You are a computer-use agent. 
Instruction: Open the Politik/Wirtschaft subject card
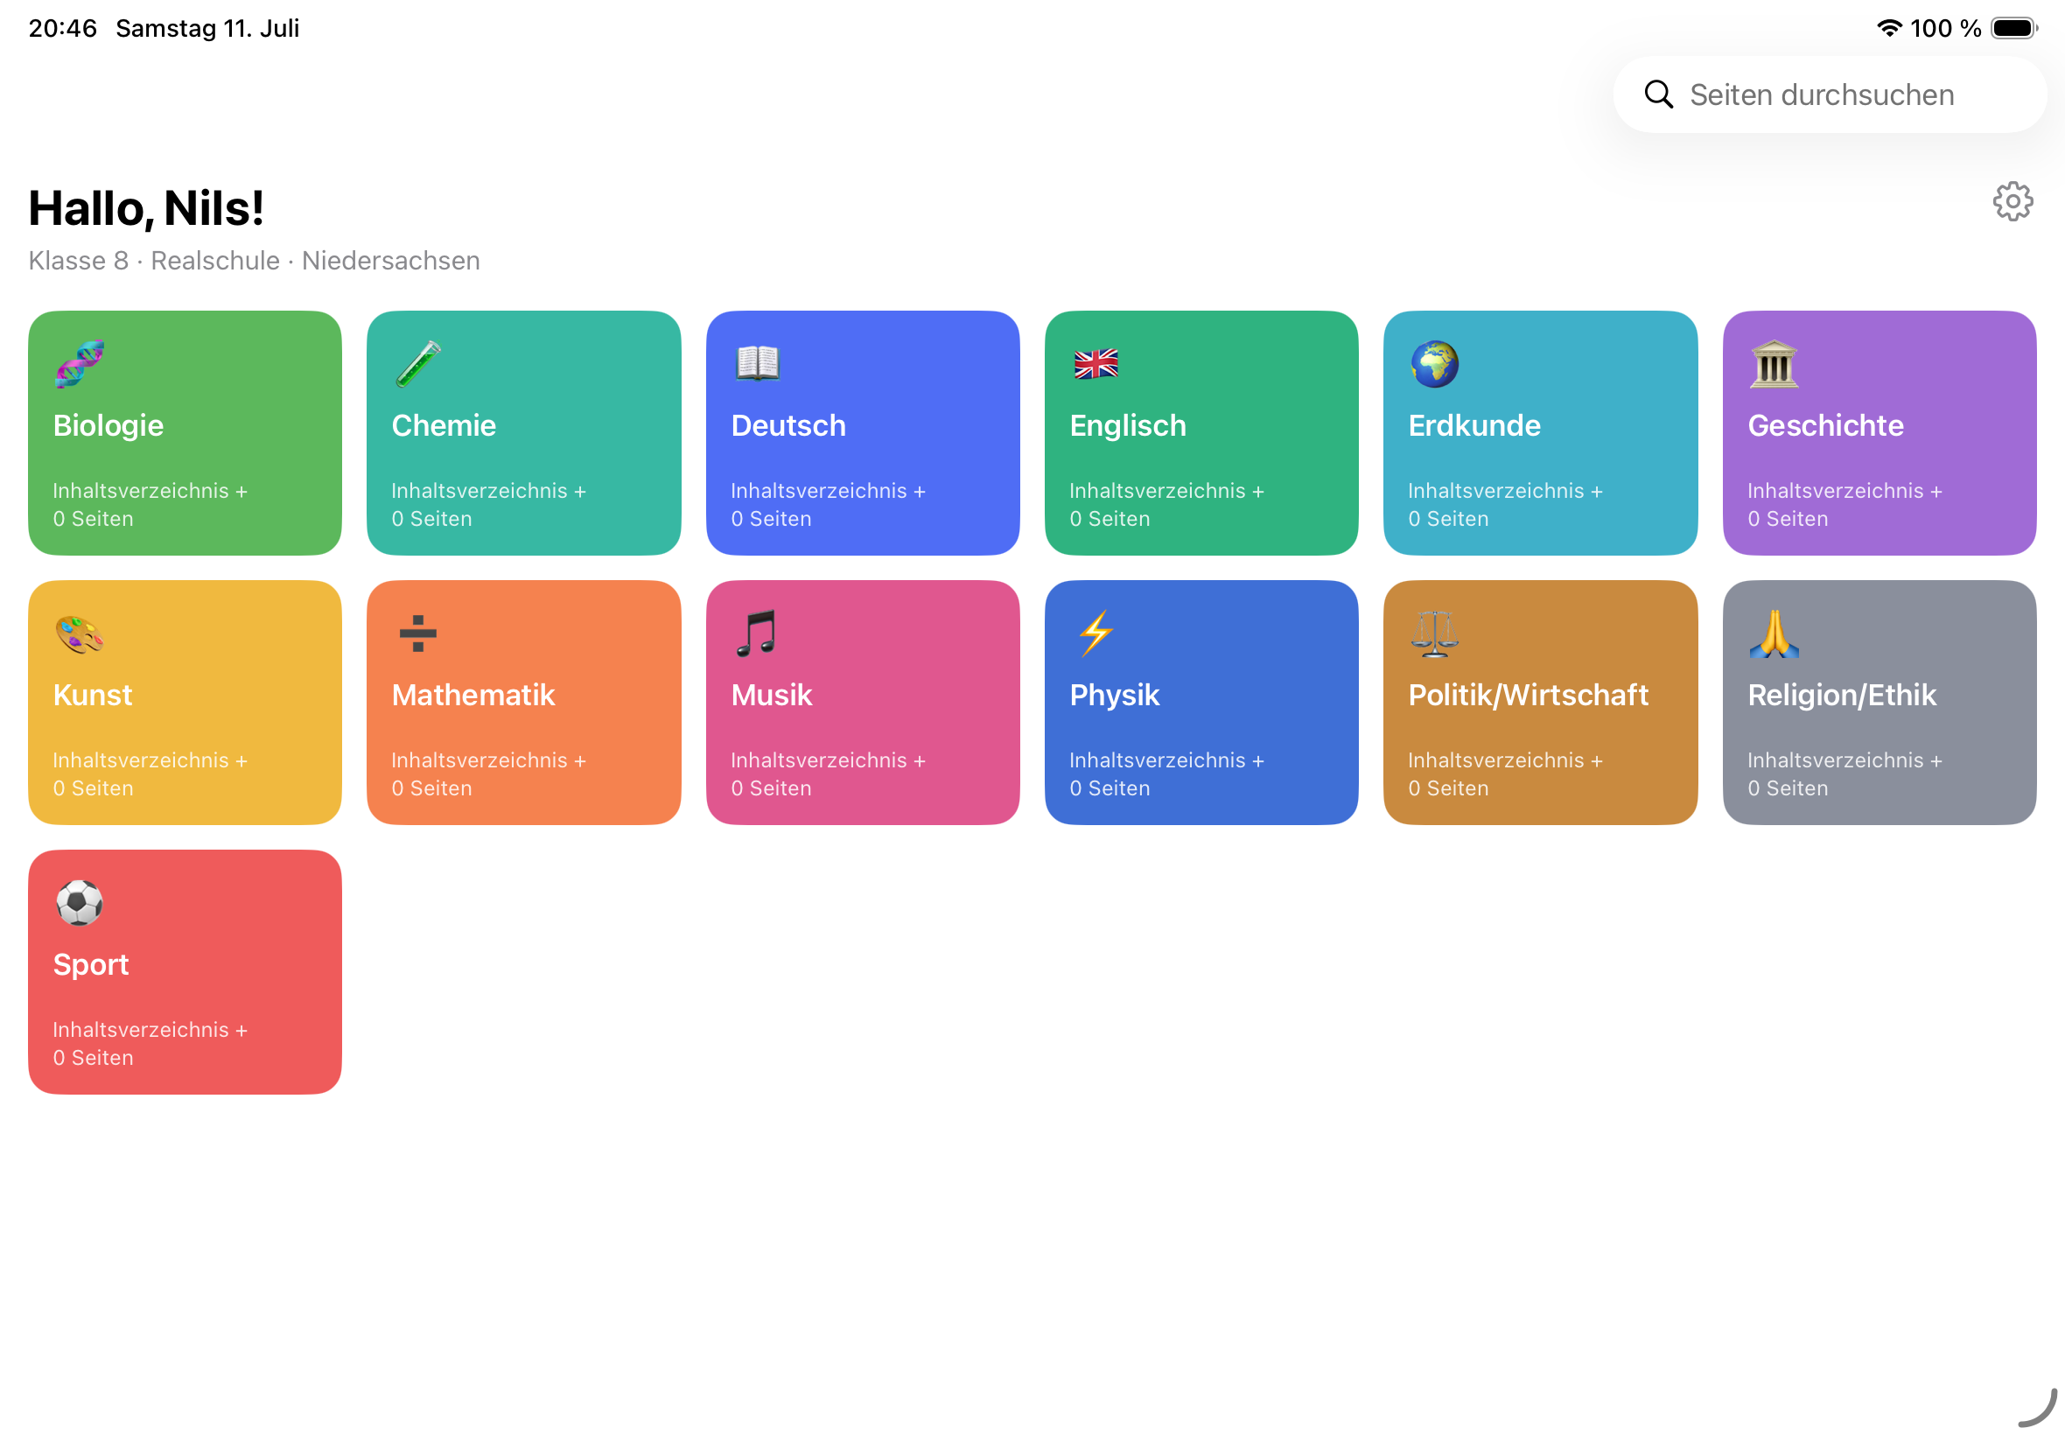(1540, 703)
